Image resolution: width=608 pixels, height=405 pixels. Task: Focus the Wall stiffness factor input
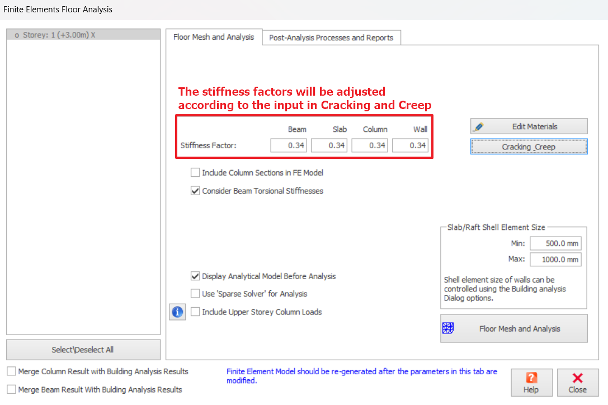[410, 145]
